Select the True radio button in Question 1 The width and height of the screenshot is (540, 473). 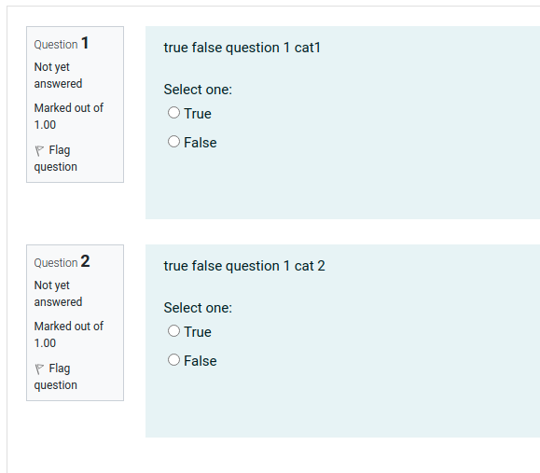173,113
